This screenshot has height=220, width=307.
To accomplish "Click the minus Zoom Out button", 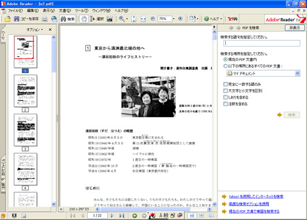I will point(153,19).
